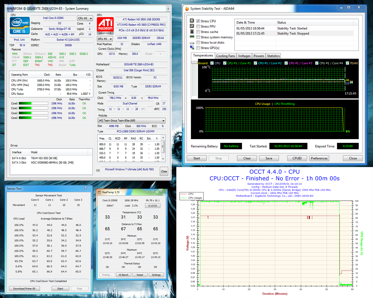This screenshot has width=373, height=298.
Task: Click the FPU icon beside Stress FPU
Action: pyautogui.click(x=192, y=26)
